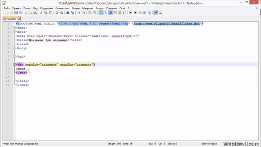Click the Dos\Windows status bar field
261x147 pixels.
[x=210, y=144]
